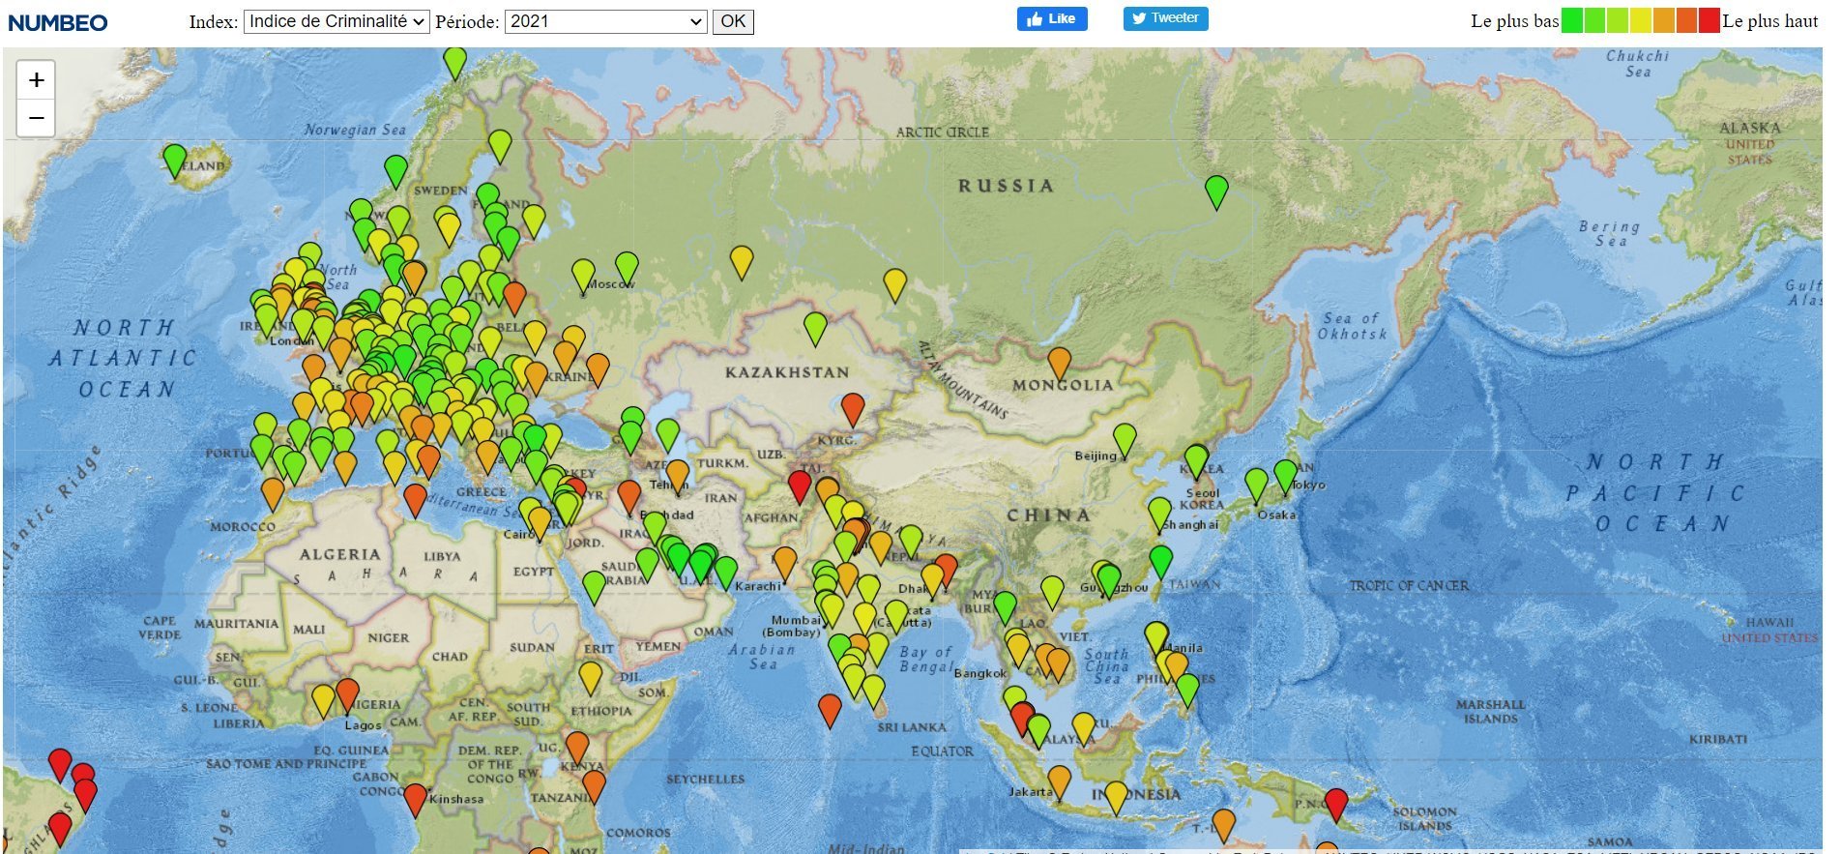Click the Facebook Like button
Viewport: 1841px width, 854px height.
coord(1052,18)
